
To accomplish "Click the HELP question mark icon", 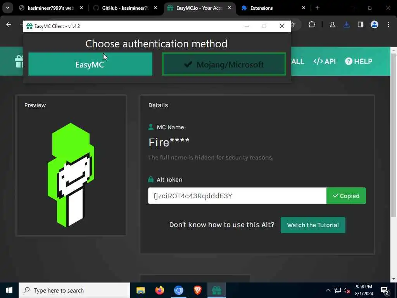I will click(x=349, y=61).
